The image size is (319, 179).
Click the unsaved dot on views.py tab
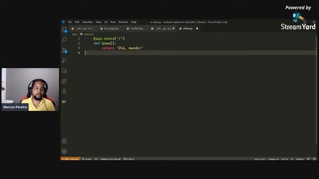[x=197, y=28]
